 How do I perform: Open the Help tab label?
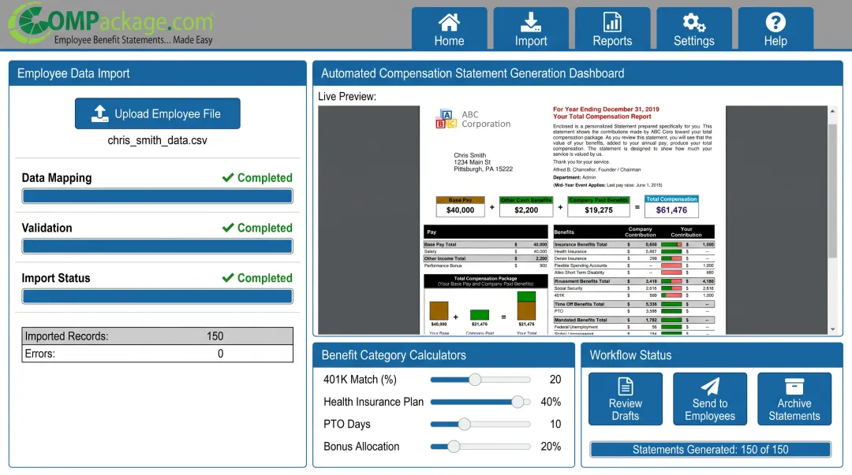775,41
